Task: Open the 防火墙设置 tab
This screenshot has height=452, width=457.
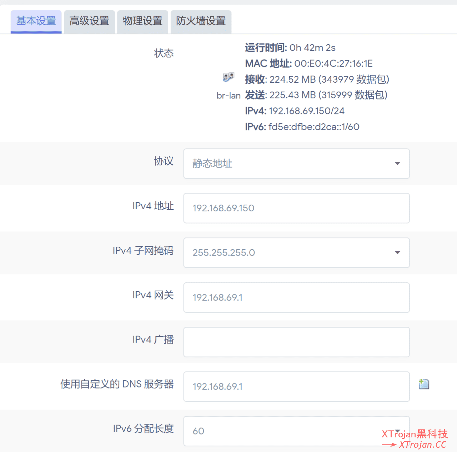Action: point(201,21)
